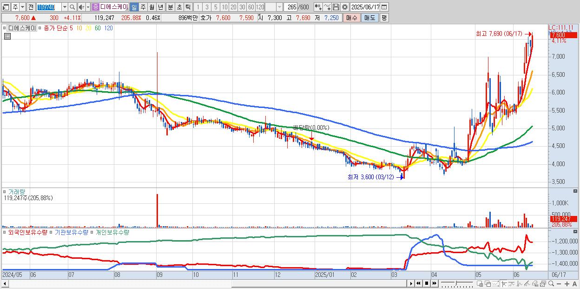Choose the 3 interval button
The height and width of the screenshot is (289, 580).
coord(207,7)
